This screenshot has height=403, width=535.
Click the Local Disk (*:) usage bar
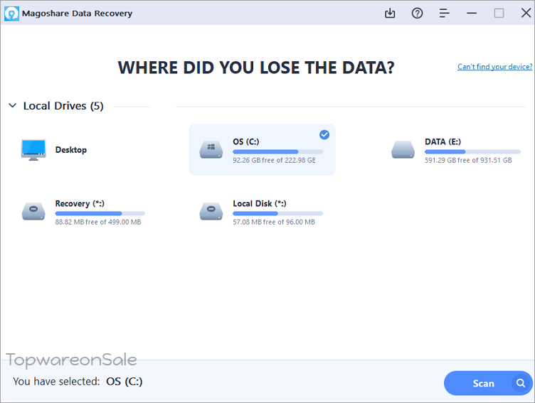click(x=277, y=213)
